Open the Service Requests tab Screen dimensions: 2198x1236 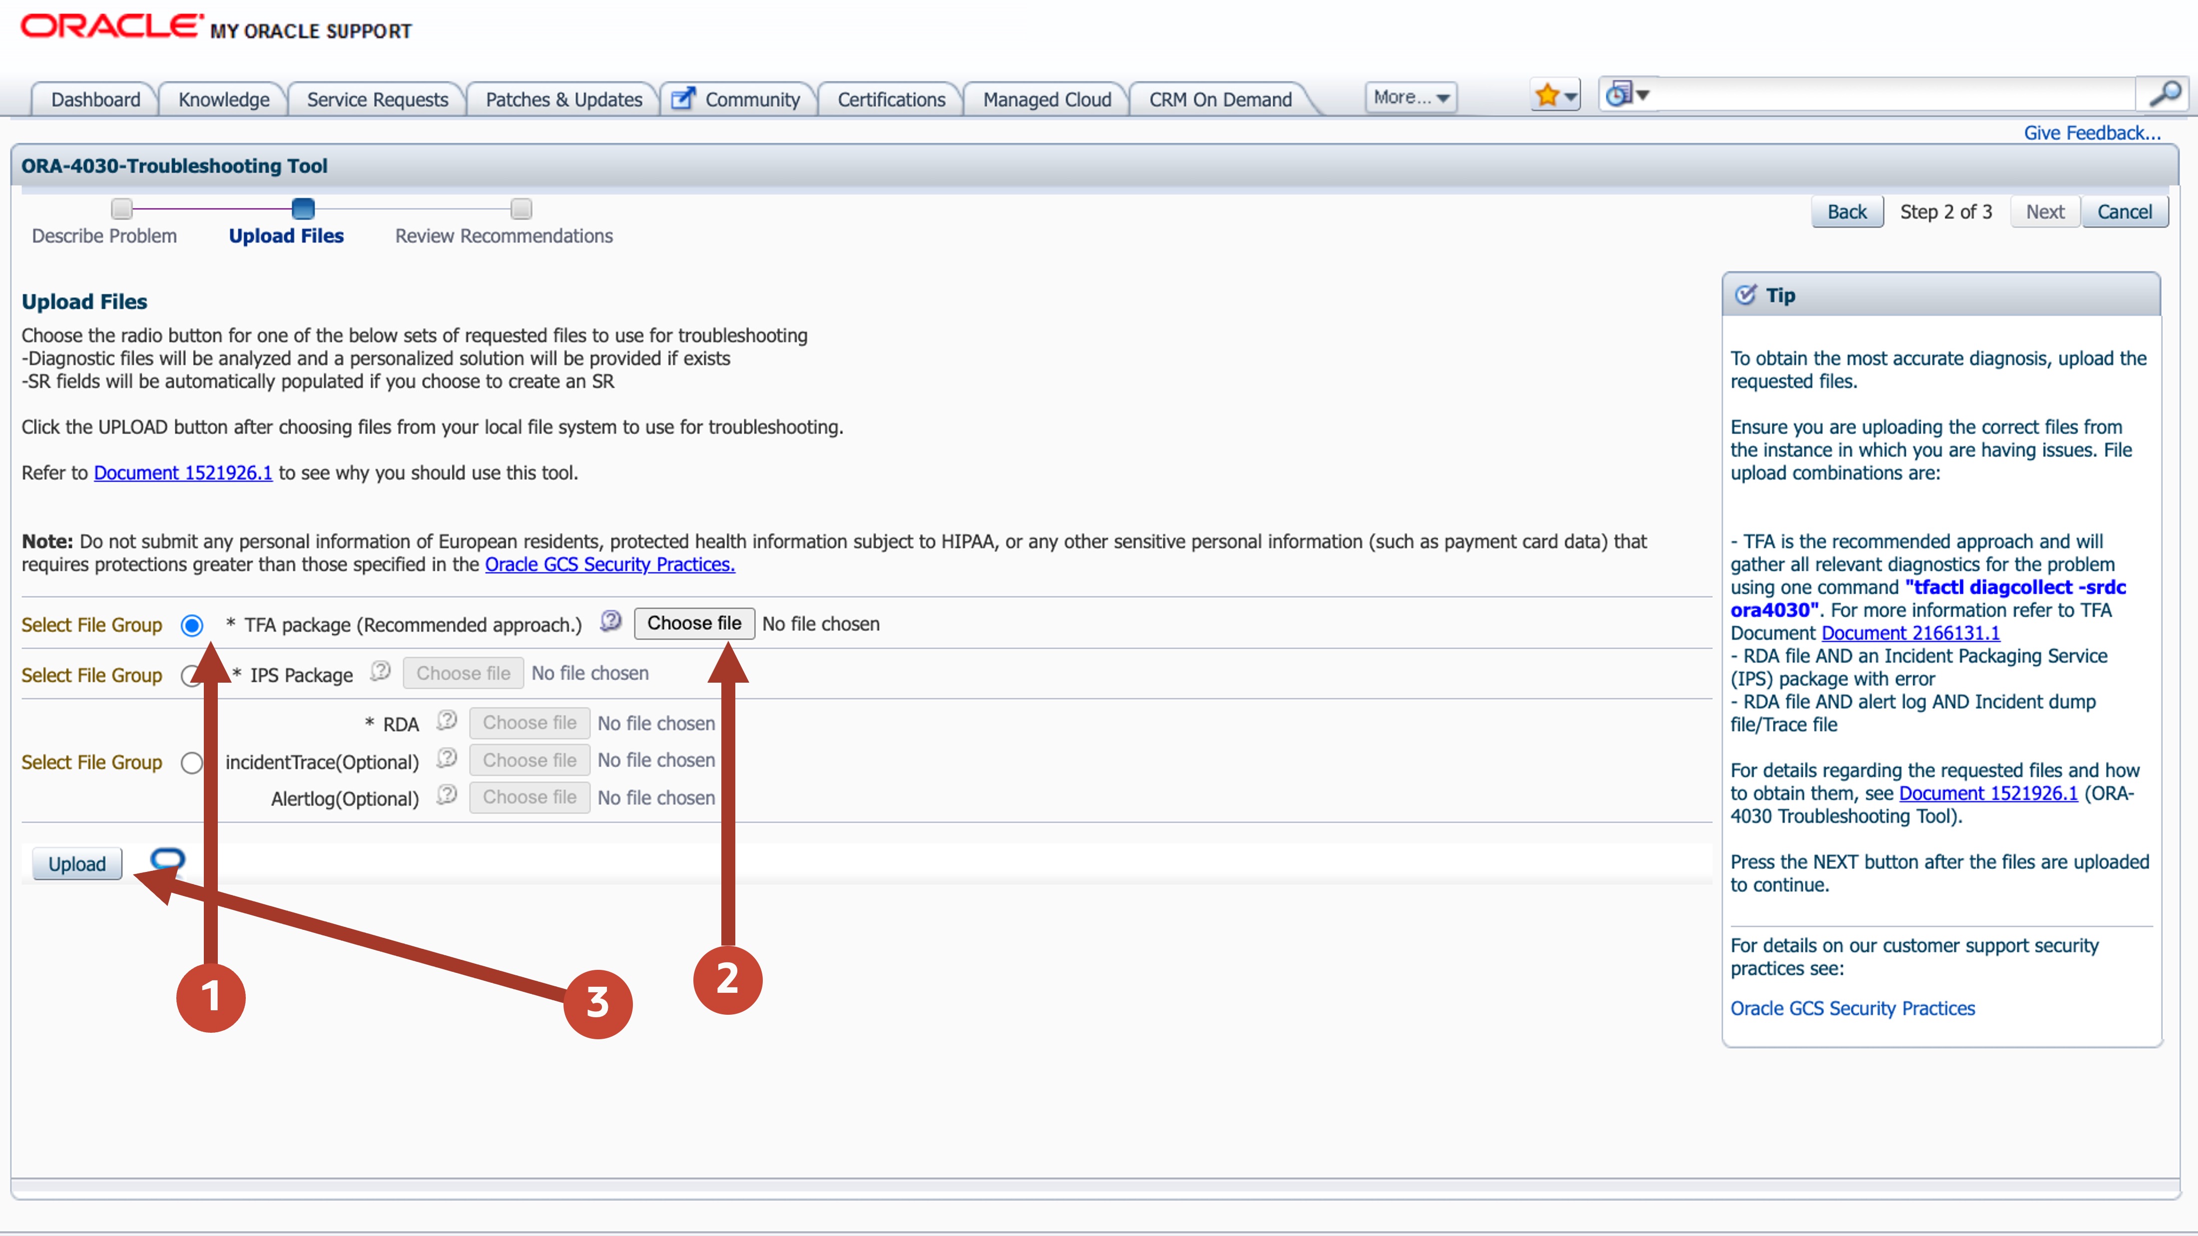click(377, 100)
